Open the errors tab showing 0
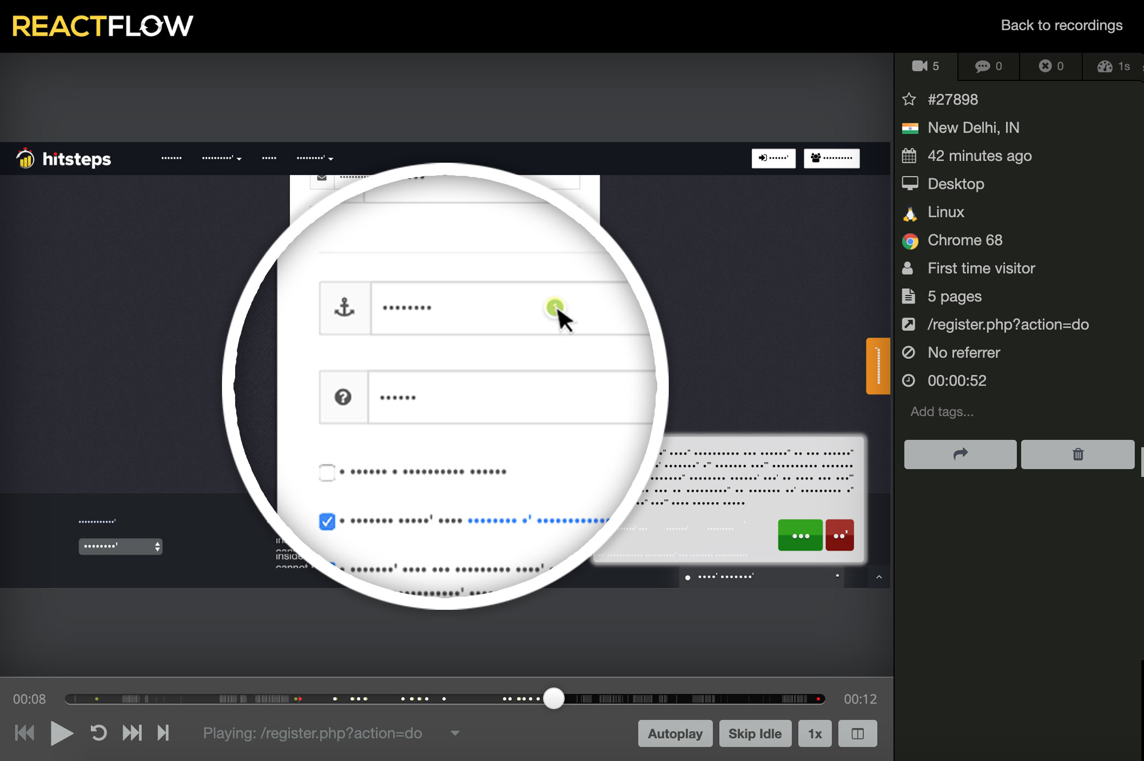1144x761 pixels. coord(1051,66)
